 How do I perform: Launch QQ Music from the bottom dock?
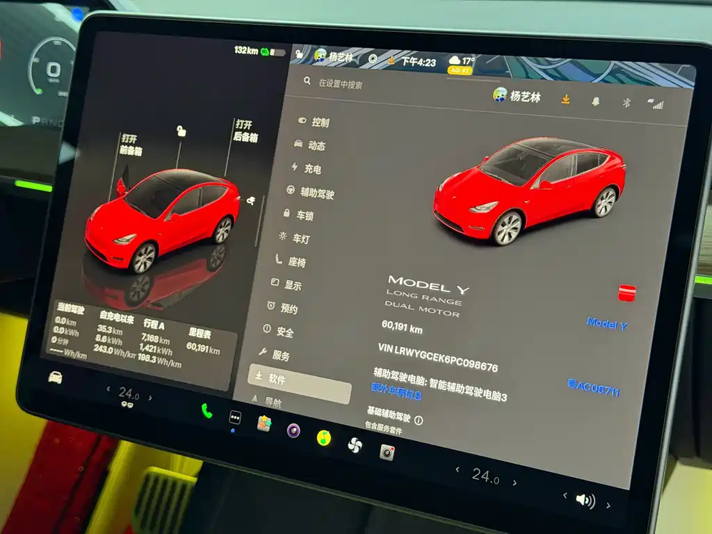(x=324, y=436)
